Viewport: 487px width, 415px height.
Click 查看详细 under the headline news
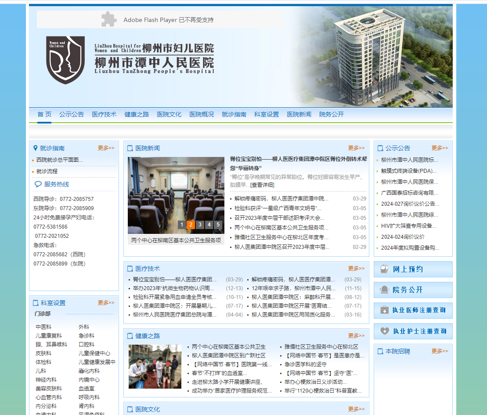coord(263,185)
